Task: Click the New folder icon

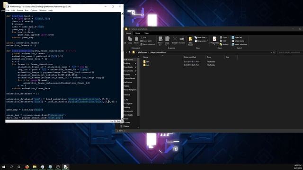Action: click(x=190, y=41)
